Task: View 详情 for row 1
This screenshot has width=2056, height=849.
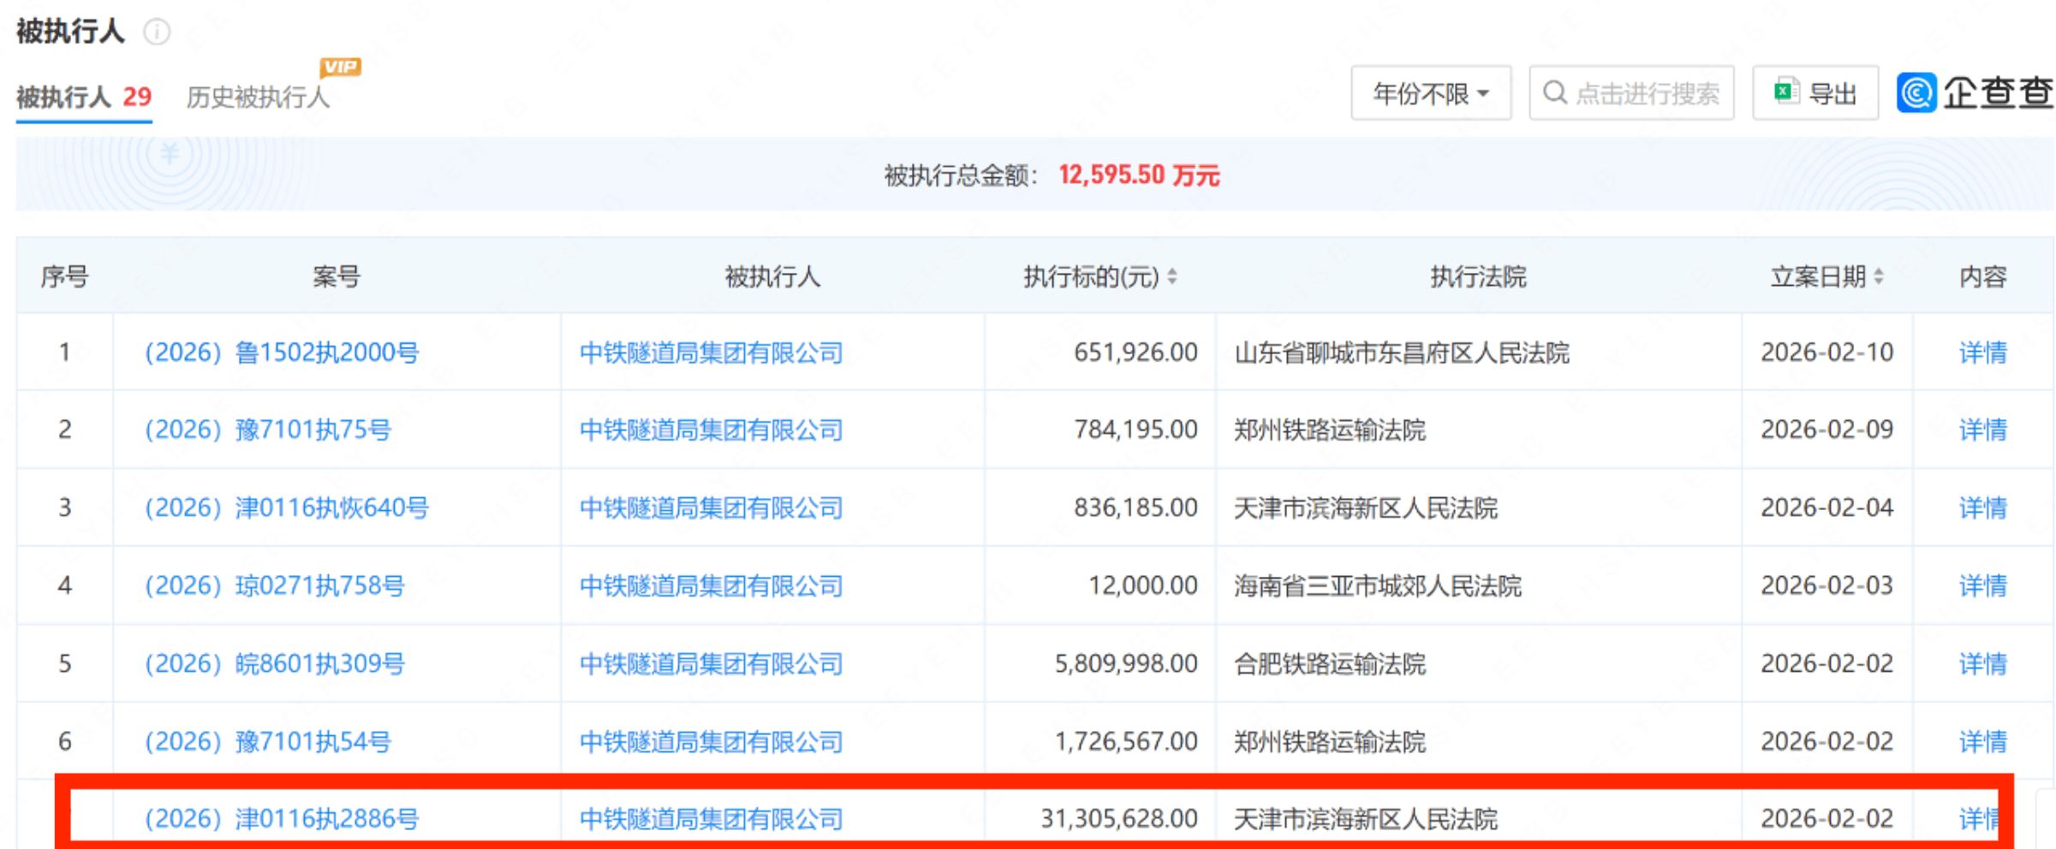Action: [1982, 353]
